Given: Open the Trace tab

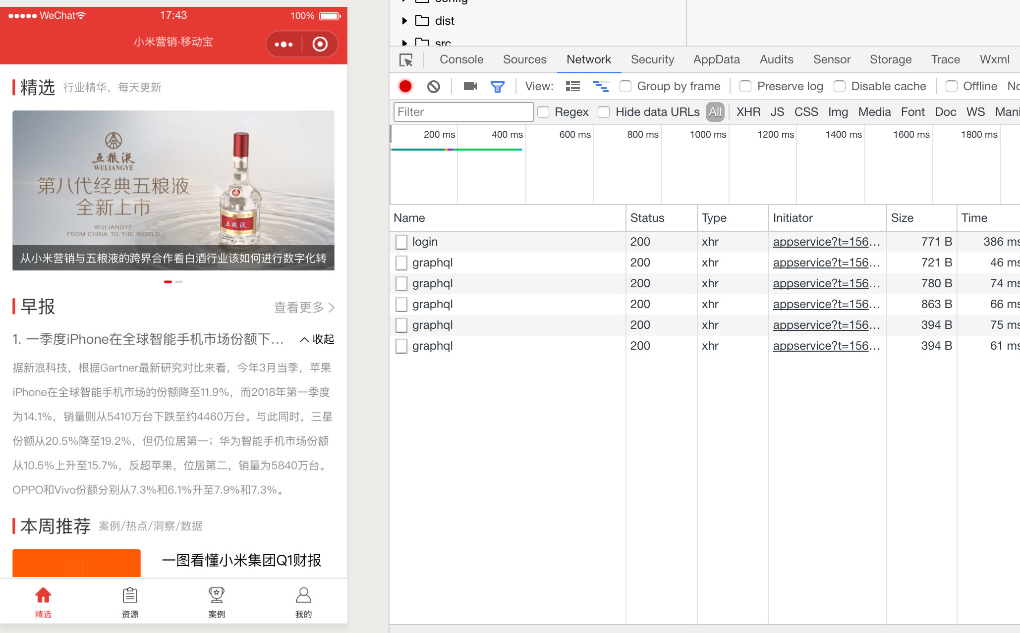Looking at the screenshot, I should tap(946, 59).
